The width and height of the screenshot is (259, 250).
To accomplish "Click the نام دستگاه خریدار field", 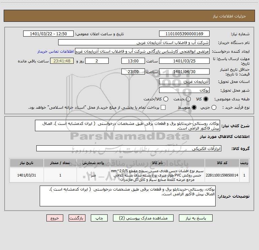I will (x=134, y=43).
